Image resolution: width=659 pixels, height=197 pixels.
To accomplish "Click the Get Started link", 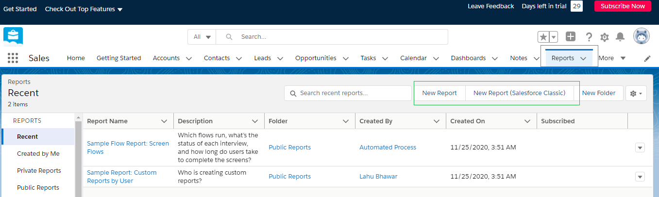I will pos(20,9).
